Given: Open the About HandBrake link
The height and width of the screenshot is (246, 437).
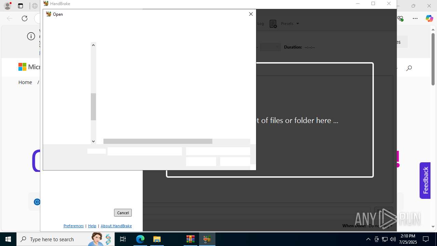Looking at the screenshot, I should pyautogui.click(x=116, y=226).
